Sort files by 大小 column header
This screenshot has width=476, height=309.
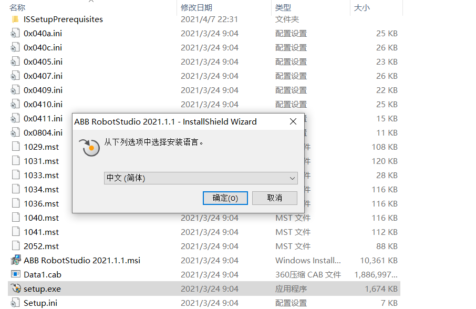tap(362, 7)
